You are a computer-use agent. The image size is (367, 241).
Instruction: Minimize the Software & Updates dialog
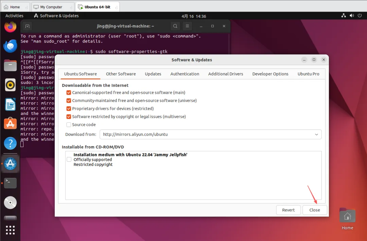coord(304,60)
